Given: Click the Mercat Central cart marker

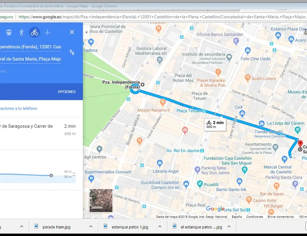Looking at the screenshot, I should (284, 159).
